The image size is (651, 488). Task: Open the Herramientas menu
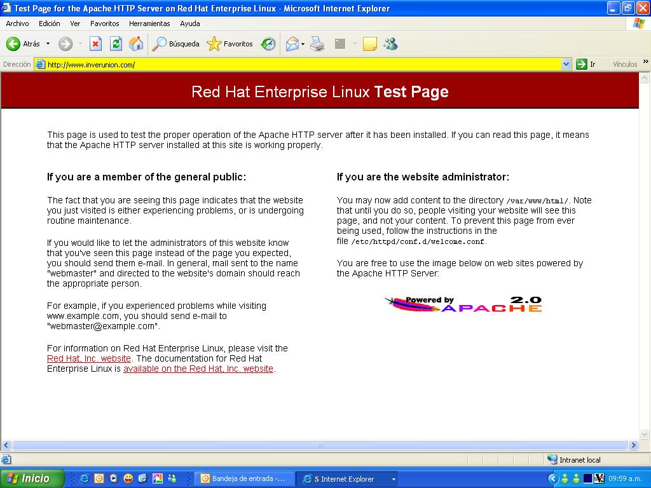tap(149, 24)
